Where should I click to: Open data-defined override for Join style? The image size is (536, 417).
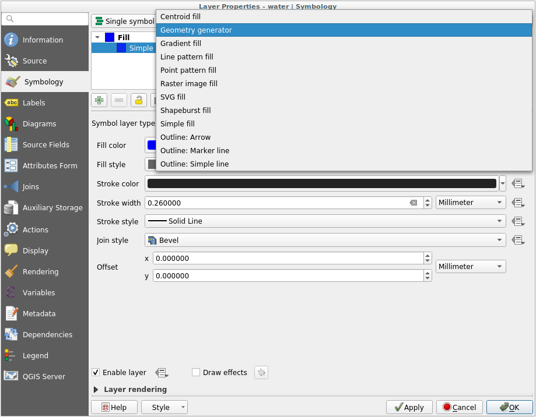click(x=518, y=240)
